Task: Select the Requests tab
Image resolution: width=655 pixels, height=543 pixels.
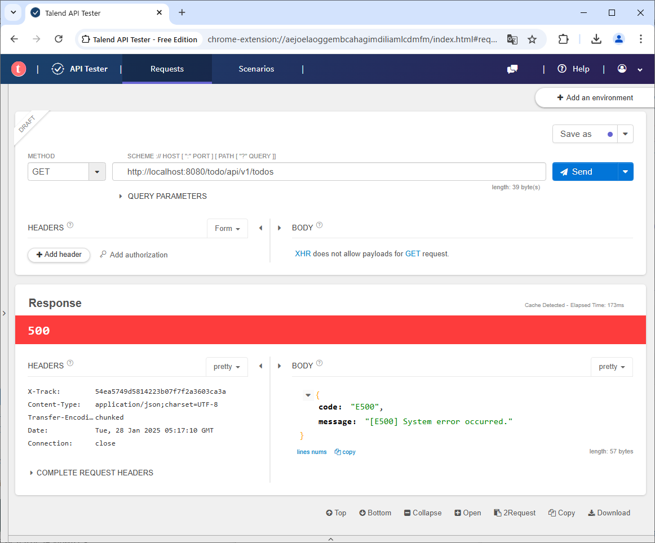Action: 167,69
